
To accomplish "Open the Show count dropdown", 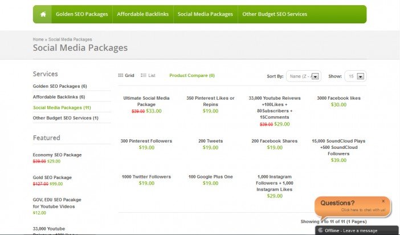I will (x=356, y=76).
